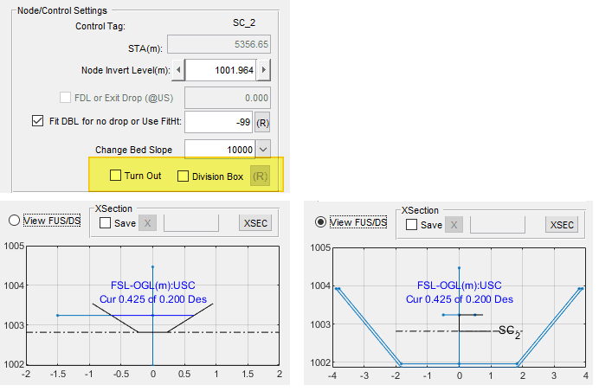Screen dimensions: 599x391
Task: Check Save in the left XSection group
Action: pos(105,224)
